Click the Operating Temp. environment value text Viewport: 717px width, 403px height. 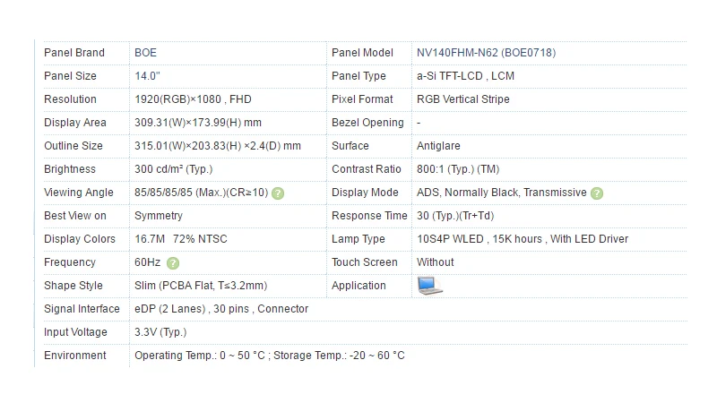coord(270,356)
